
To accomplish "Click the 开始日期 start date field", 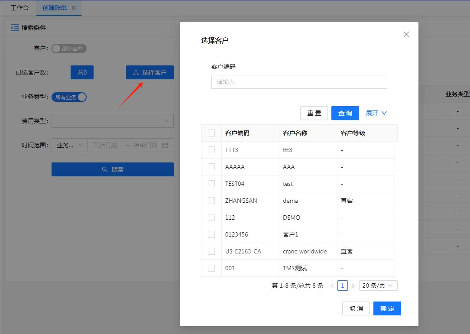I will [x=105, y=145].
